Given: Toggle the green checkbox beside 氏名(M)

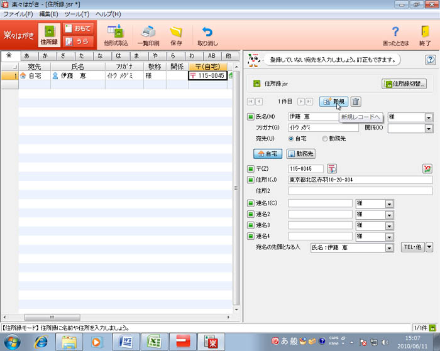Looking at the screenshot, I should (x=250, y=117).
